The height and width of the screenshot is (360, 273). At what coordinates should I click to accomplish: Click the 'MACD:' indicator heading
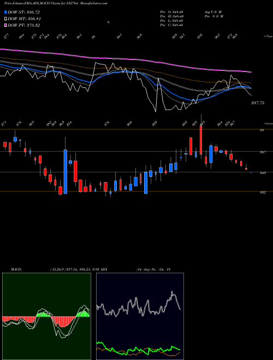coord(16,269)
